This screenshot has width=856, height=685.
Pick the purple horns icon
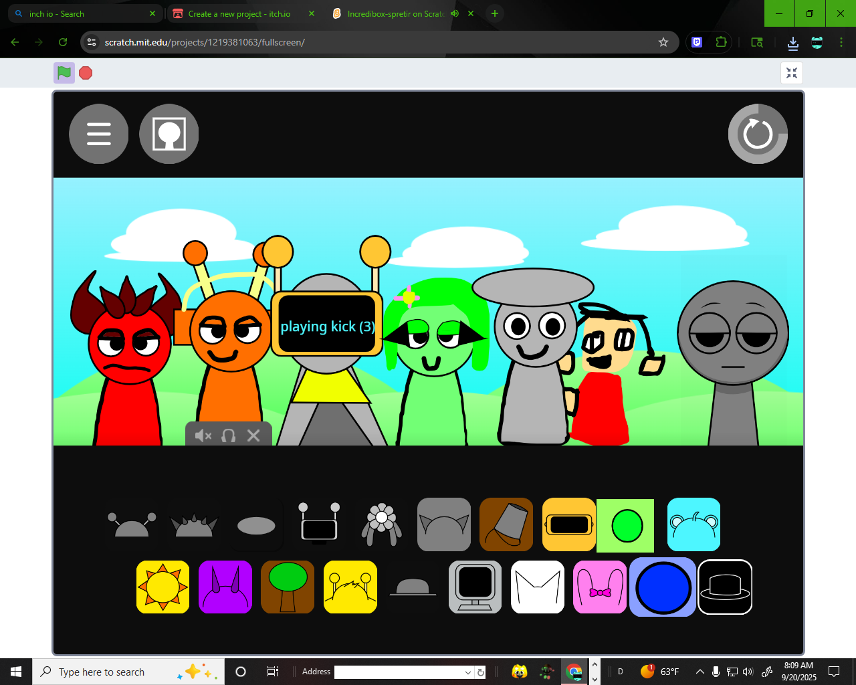coord(225,587)
